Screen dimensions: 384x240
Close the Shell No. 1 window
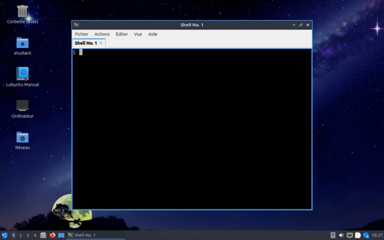click(x=308, y=25)
